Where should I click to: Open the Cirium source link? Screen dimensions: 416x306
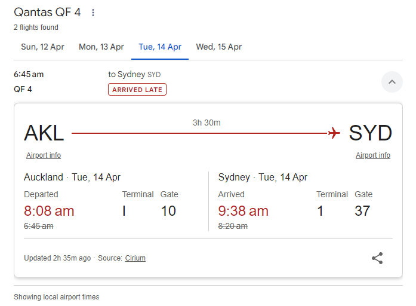tap(135, 258)
